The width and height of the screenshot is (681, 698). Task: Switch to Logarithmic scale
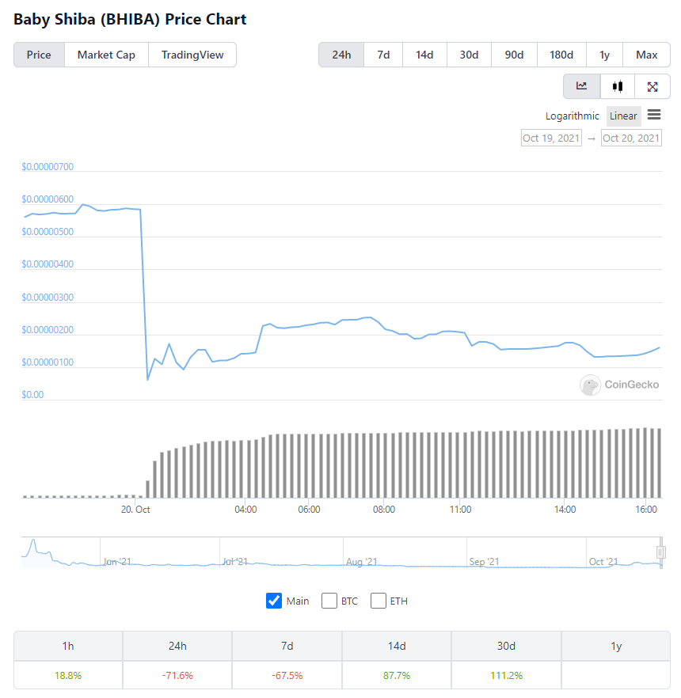tap(573, 116)
